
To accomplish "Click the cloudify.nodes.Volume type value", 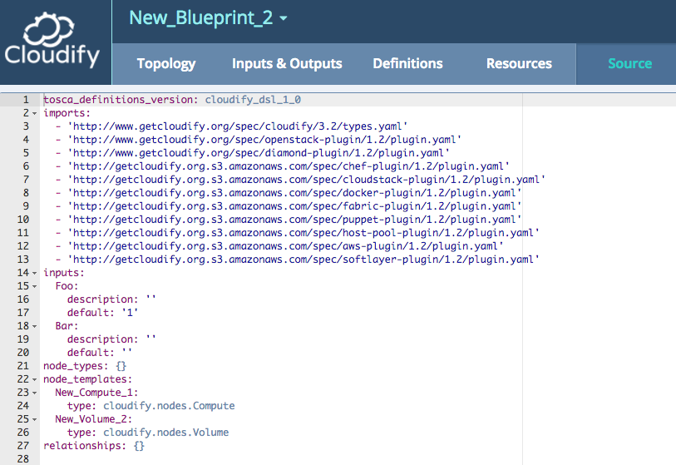I will pyautogui.click(x=166, y=433).
